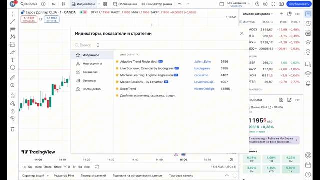This screenshot has width=320, height=180.
Task: Add Двойное экспоненц. скользящ. средн. indicator
Action: [x=148, y=95]
